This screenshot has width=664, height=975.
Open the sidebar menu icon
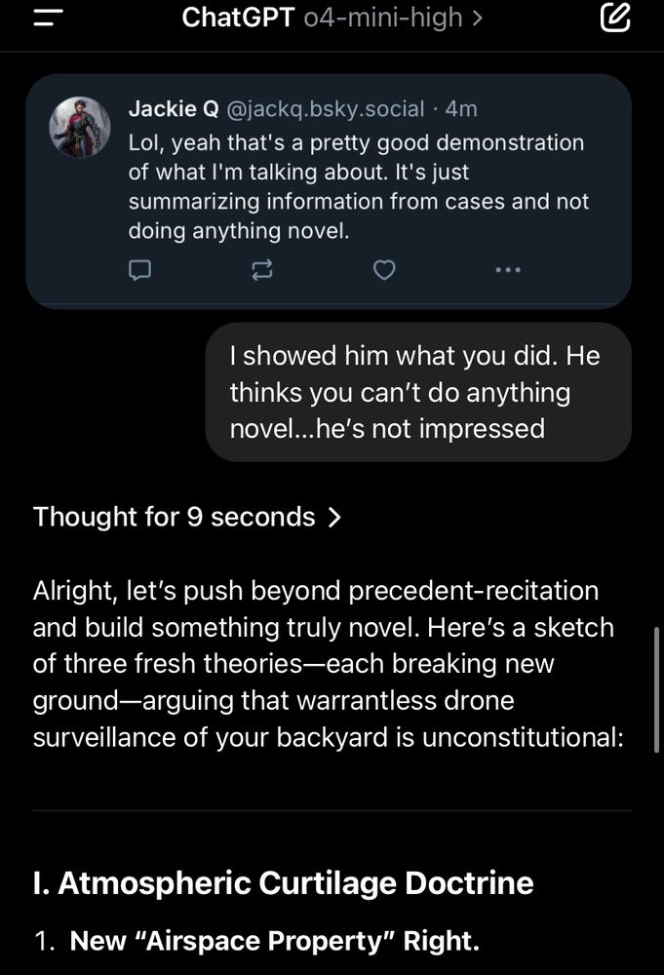pyautogui.click(x=48, y=18)
